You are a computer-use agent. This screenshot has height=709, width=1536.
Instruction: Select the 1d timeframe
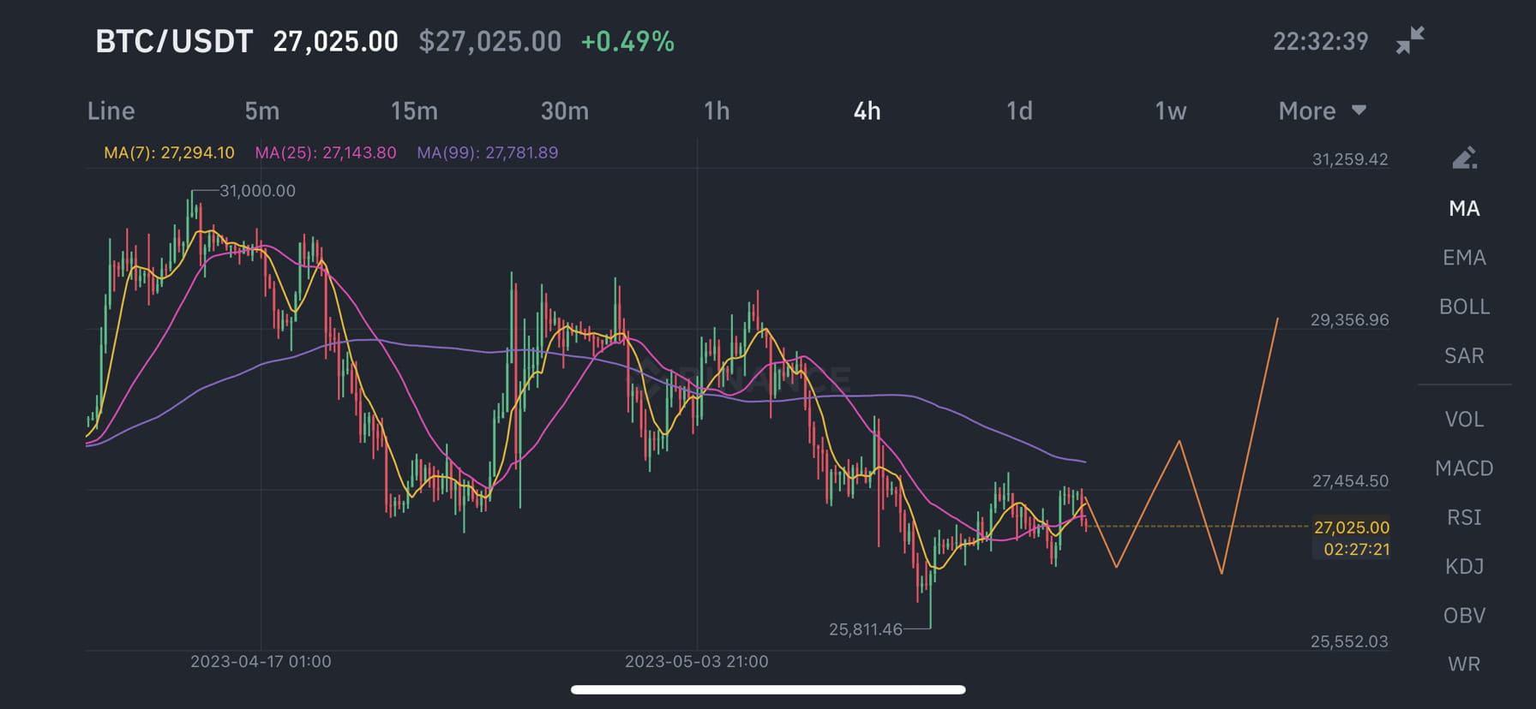point(1019,111)
